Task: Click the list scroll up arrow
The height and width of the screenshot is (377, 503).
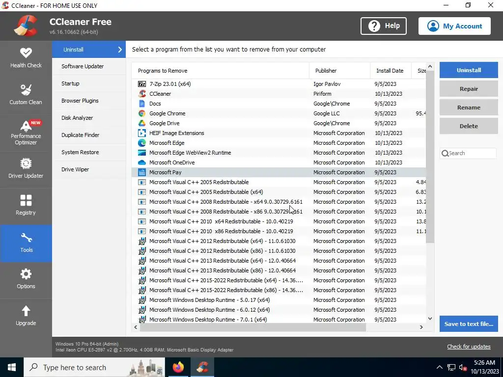Action: (430, 67)
